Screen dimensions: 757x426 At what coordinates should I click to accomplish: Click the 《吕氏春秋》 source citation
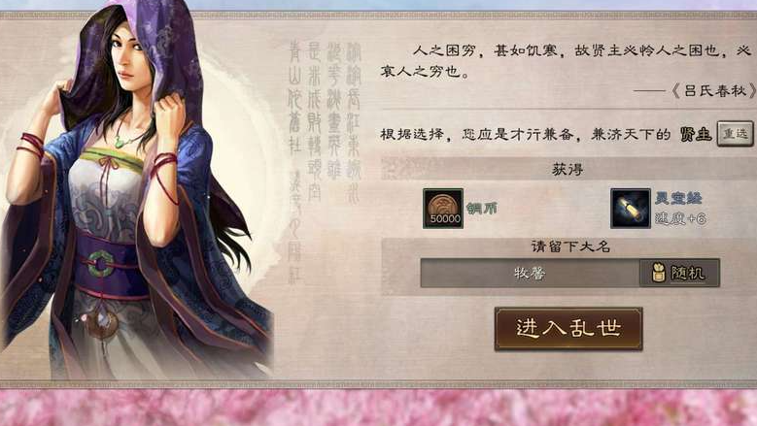pyautogui.click(x=714, y=90)
